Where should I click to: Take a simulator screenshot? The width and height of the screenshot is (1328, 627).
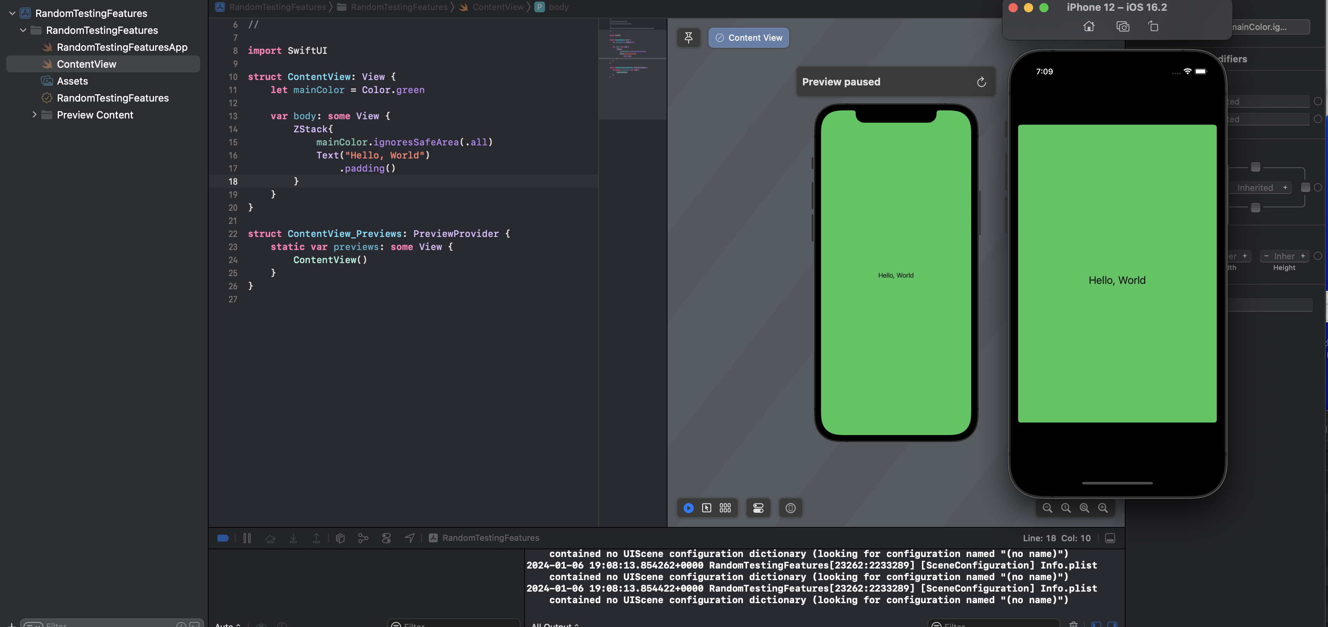point(1122,27)
